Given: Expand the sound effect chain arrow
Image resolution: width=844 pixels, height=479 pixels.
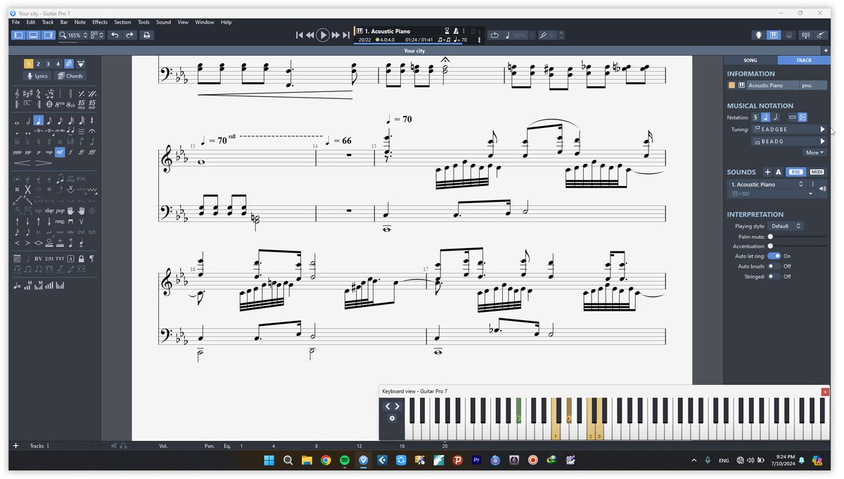Looking at the screenshot, I should coord(811,193).
